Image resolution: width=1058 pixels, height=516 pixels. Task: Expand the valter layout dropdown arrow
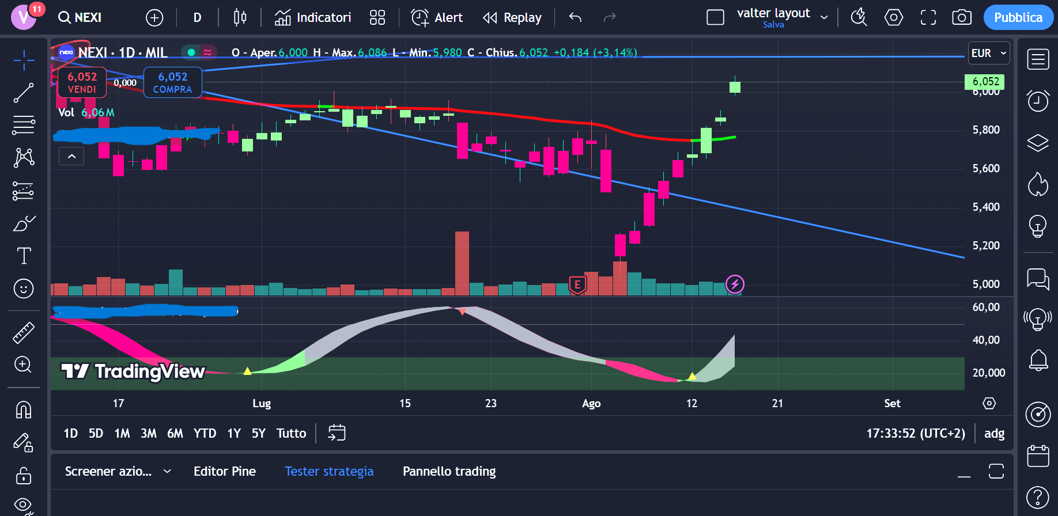(824, 18)
